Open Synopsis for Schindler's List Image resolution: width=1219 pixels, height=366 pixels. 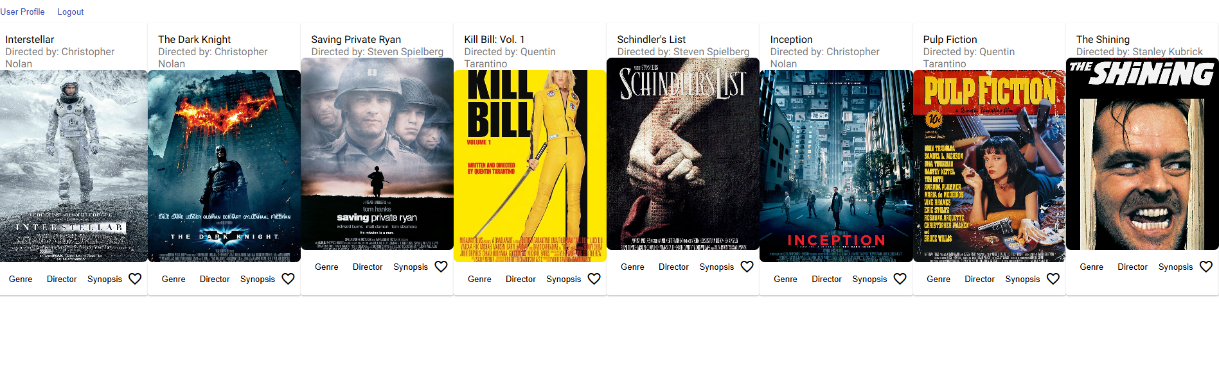coord(716,267)
